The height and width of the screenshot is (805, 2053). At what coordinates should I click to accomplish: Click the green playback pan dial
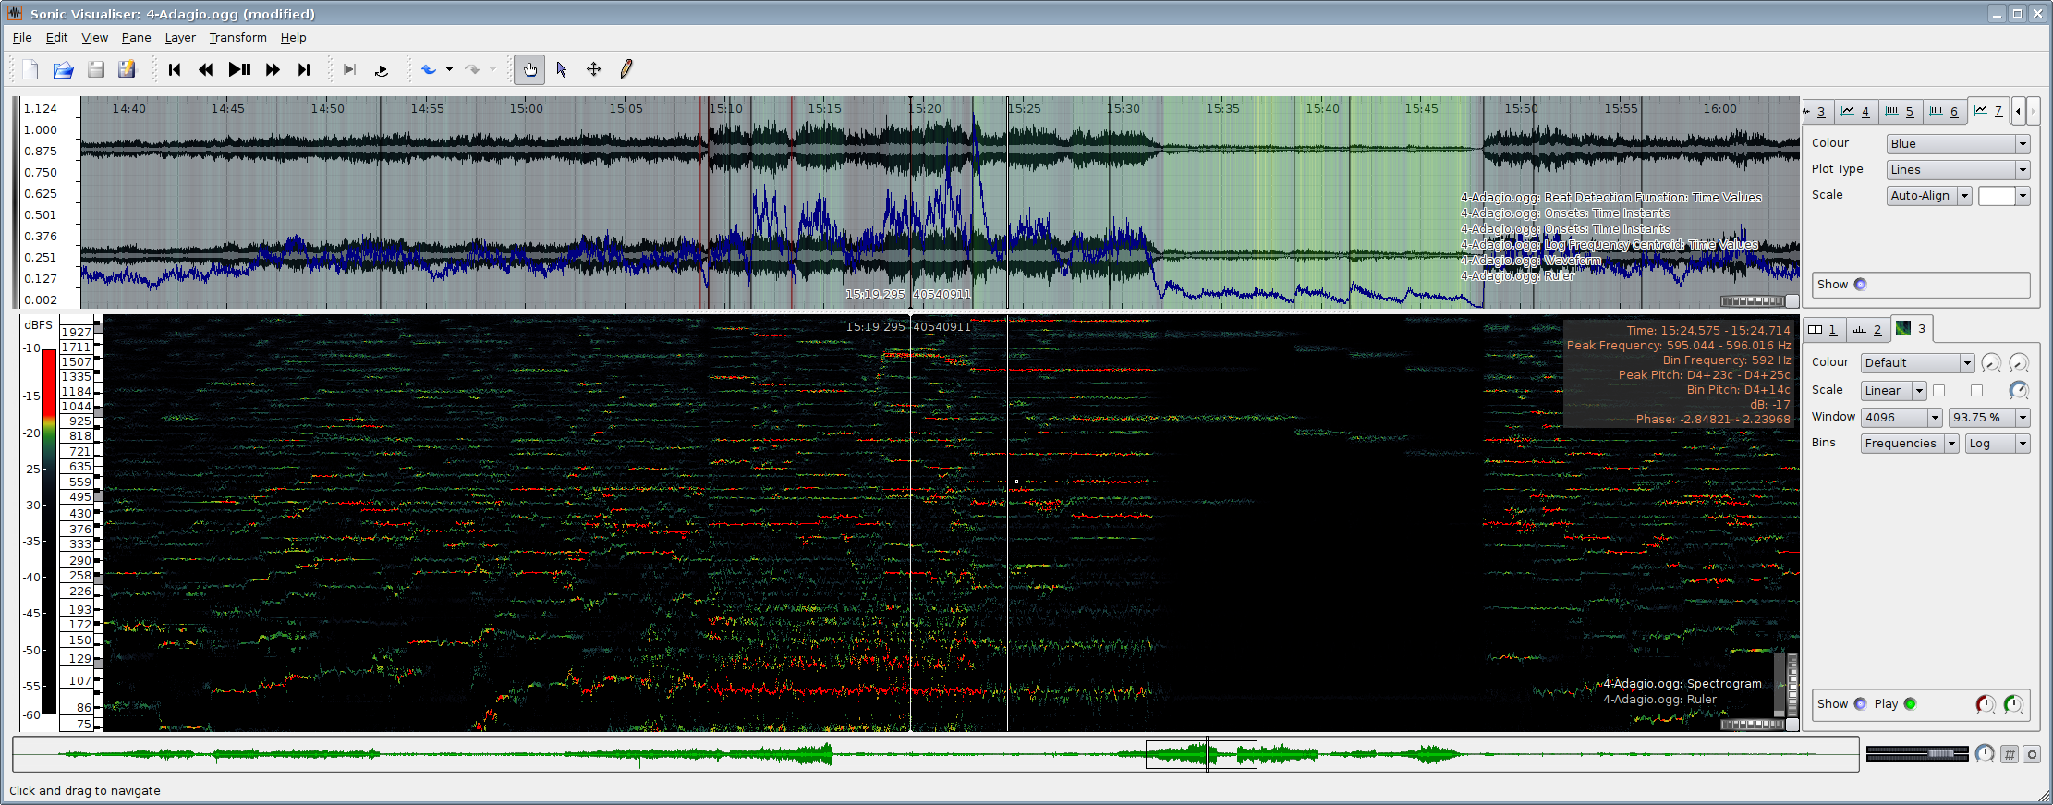click(x=2013, y=704)
